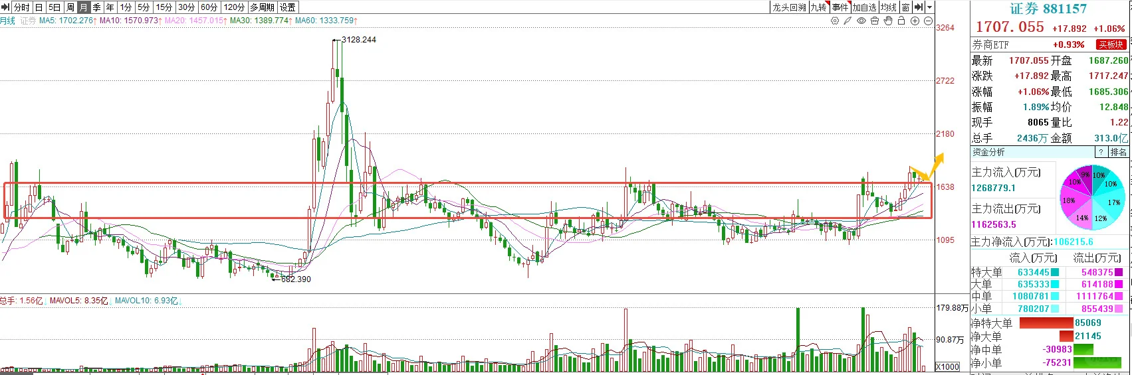Open chart gear settings icon

(x=835, y=21)
